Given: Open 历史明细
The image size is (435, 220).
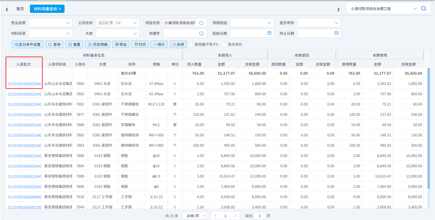Looking at the screenshot, I should [x=98, y=45].
